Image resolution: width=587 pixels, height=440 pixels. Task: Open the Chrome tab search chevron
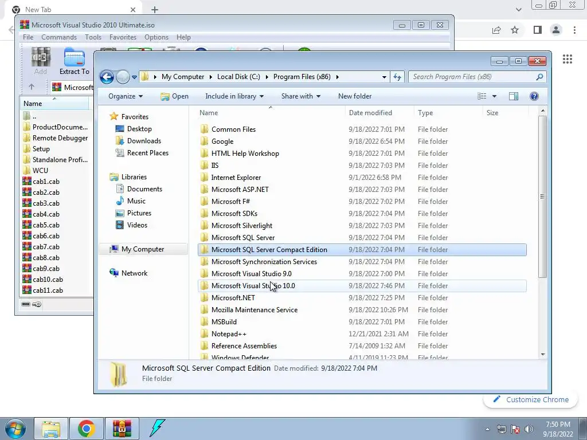(518, 10)
